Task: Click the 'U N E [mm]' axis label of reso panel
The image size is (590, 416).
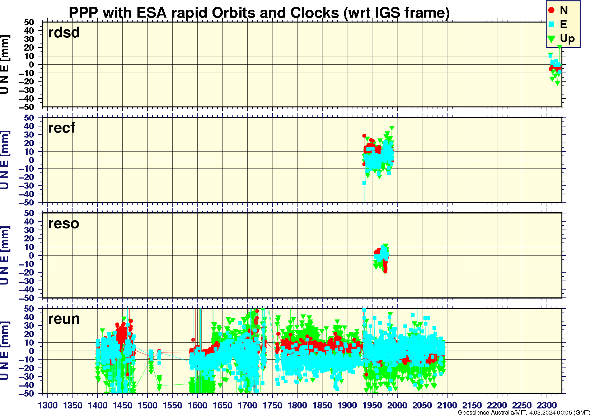Action: click(5, 256)
